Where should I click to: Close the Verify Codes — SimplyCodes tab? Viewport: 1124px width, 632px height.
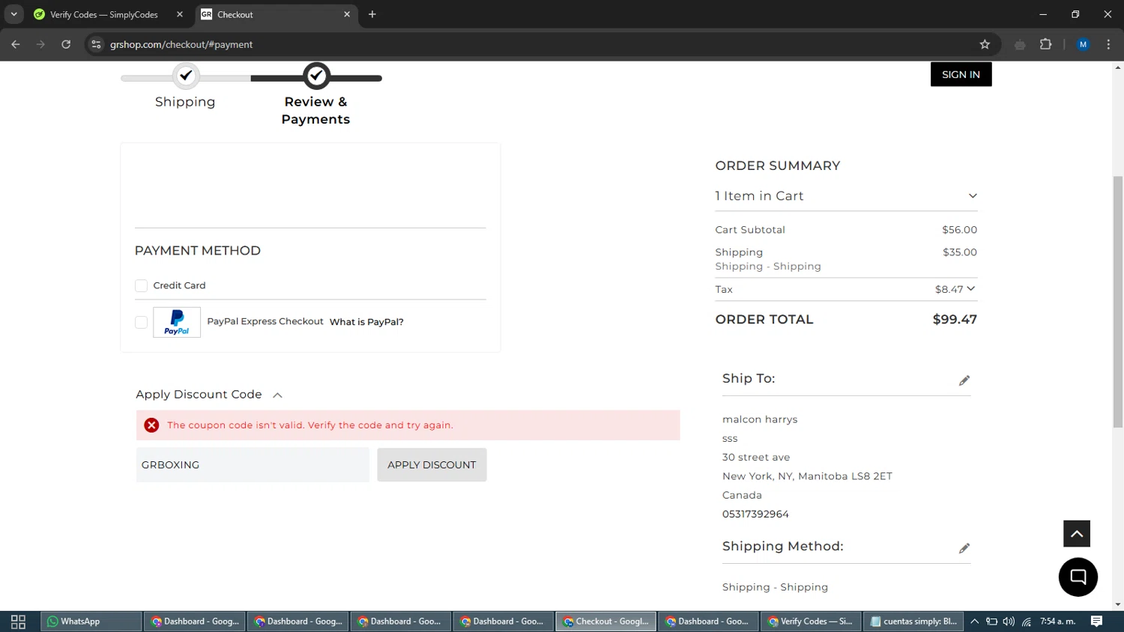click(180, 14)
